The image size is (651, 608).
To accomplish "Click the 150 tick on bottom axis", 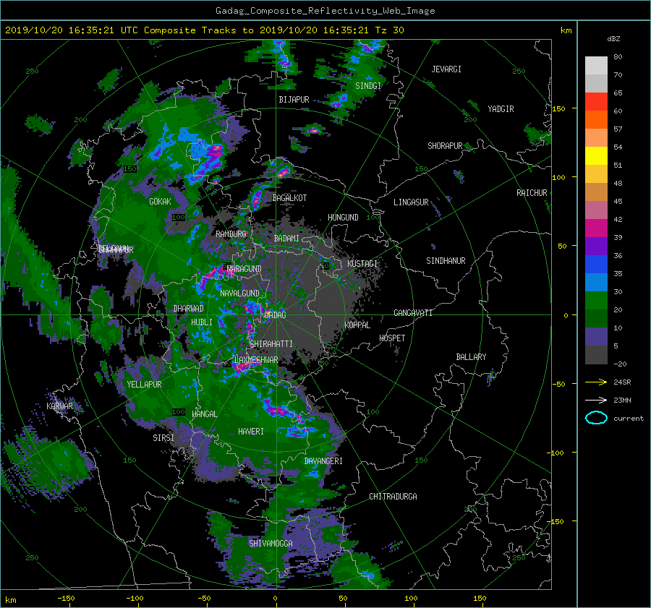I will coord(480,599).
